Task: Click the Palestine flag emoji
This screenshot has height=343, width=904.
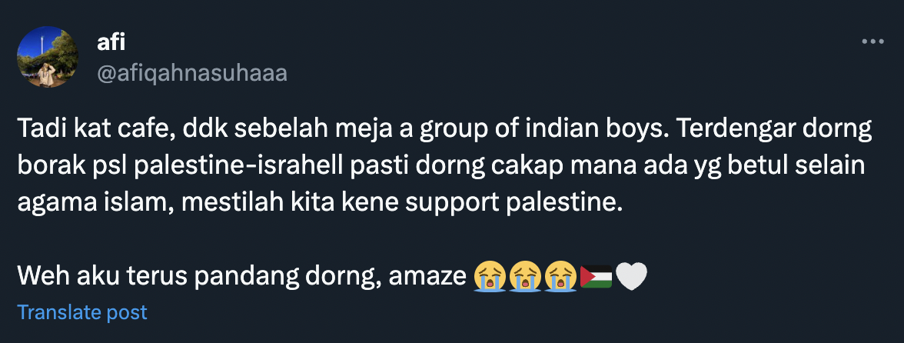Action: click(596, 275)
